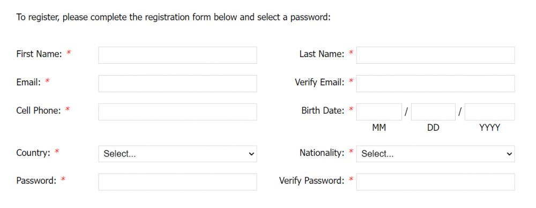Click the YYYY birth year box
536x208 pixels.
pos(489,112)
